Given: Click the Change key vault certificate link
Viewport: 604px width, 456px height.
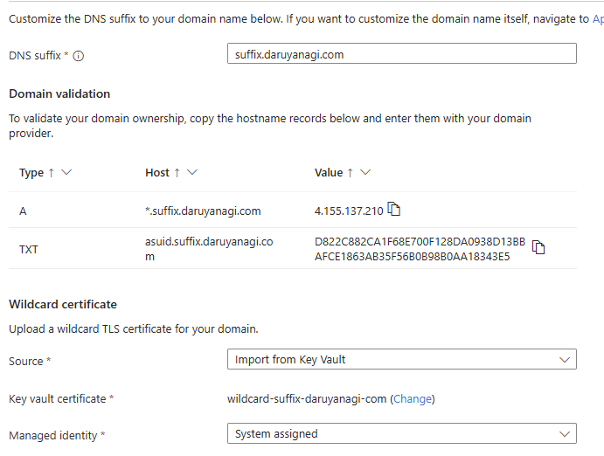Looking at the screenshot, I should 413,399.
